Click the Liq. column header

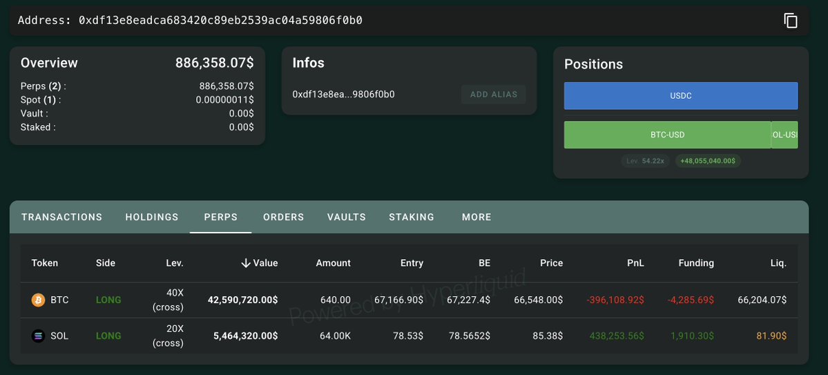[x=778, y=263]
